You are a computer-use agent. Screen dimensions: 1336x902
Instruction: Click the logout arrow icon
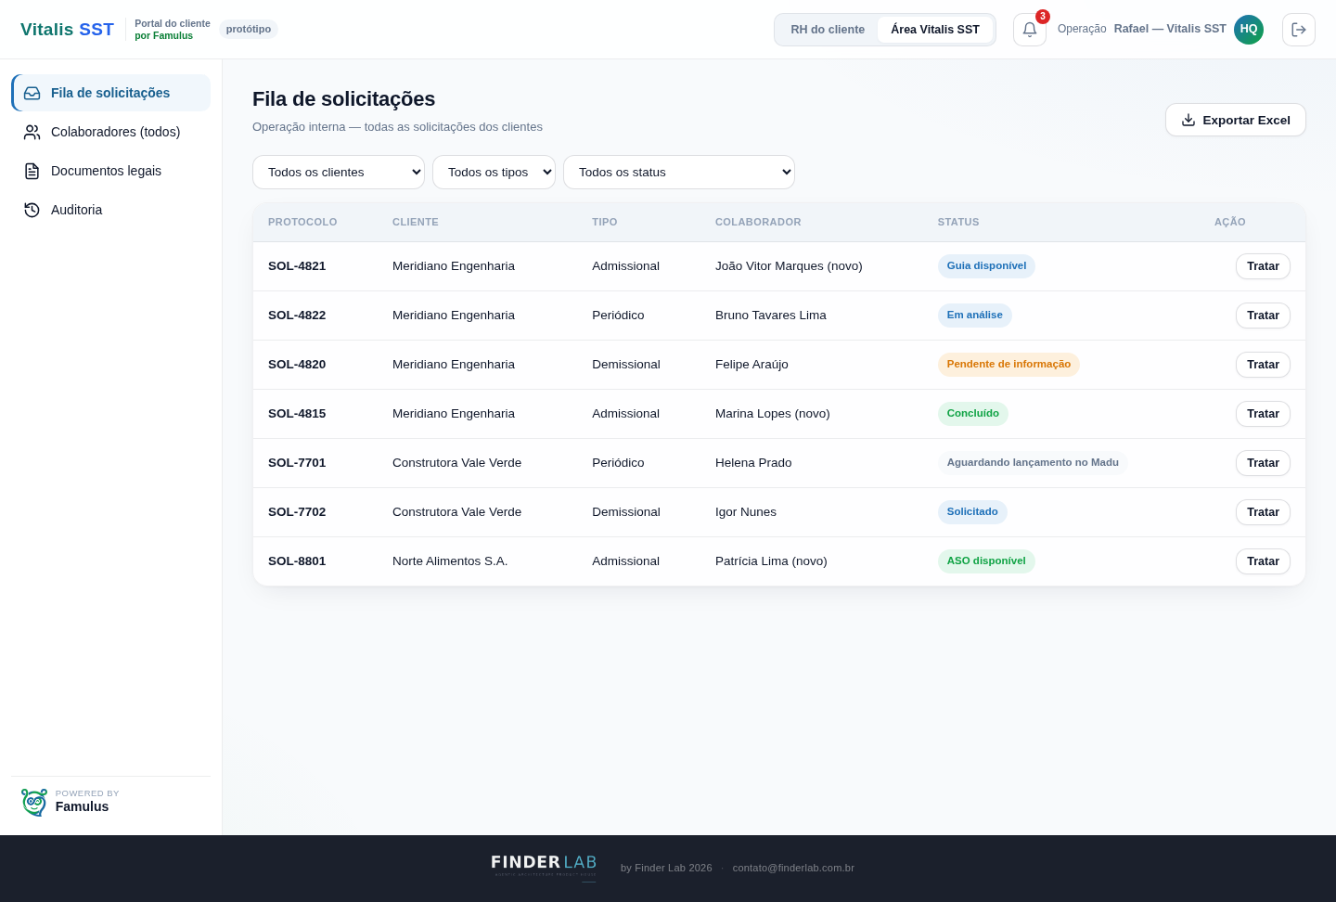tap(1298, 30)
